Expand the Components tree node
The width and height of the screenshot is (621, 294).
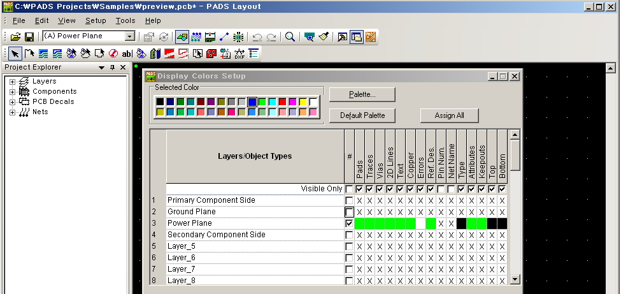click(x=12, y=92)
